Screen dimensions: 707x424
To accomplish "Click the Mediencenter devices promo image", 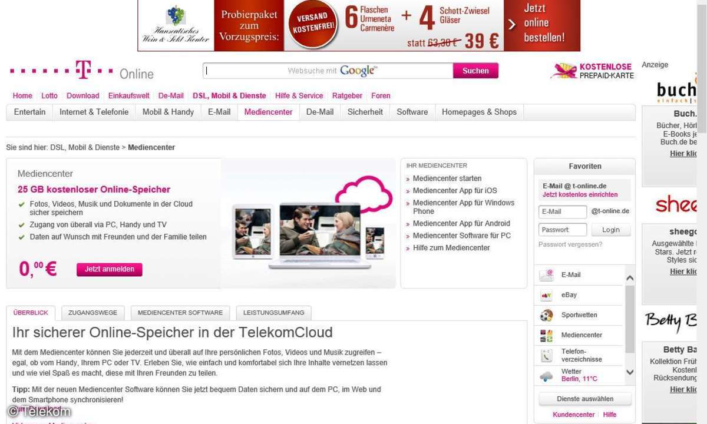I will (309, 223).
